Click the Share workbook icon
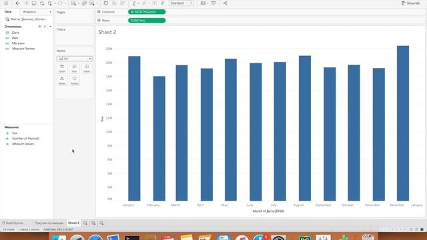The width and height of the screenshot is (427, 240). (x=226, y=3)
